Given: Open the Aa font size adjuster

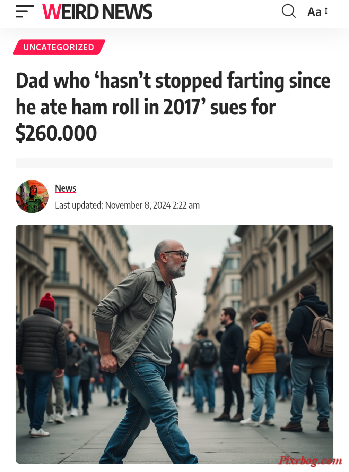Looking at the screenshot, I should [317, 11].
